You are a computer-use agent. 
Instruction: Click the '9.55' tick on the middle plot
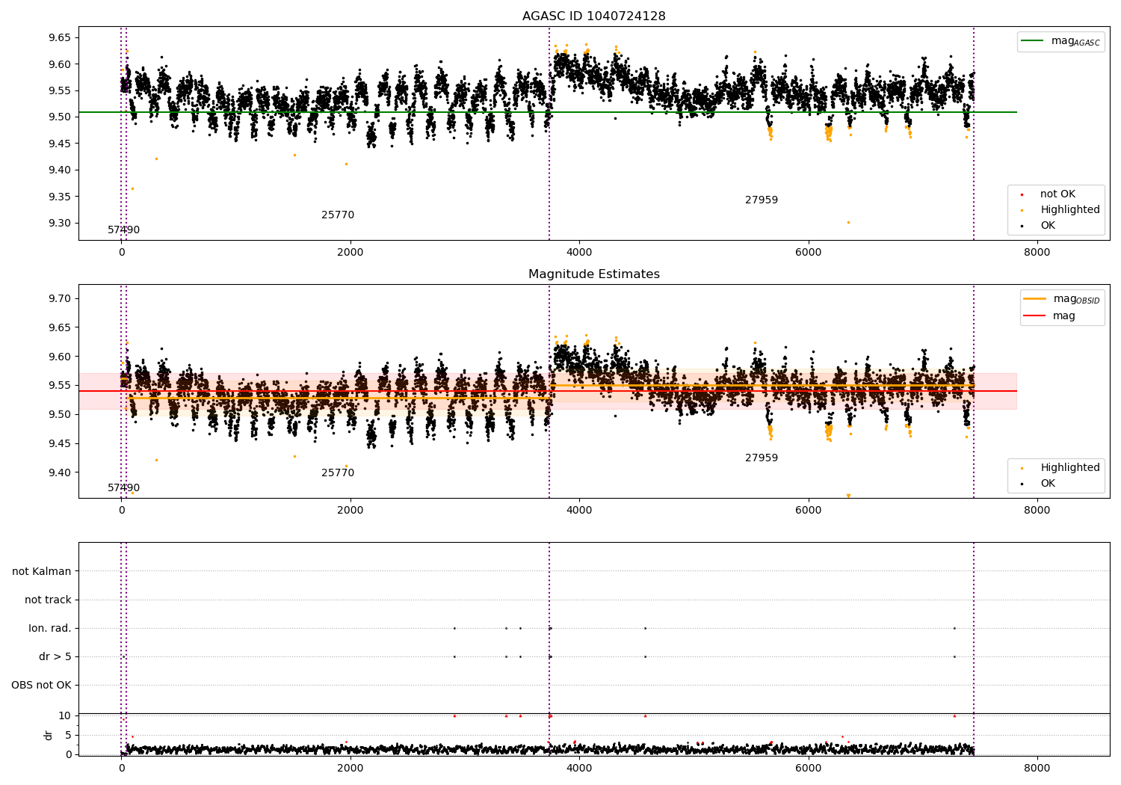pyautogui.click(x=60, y=385)
